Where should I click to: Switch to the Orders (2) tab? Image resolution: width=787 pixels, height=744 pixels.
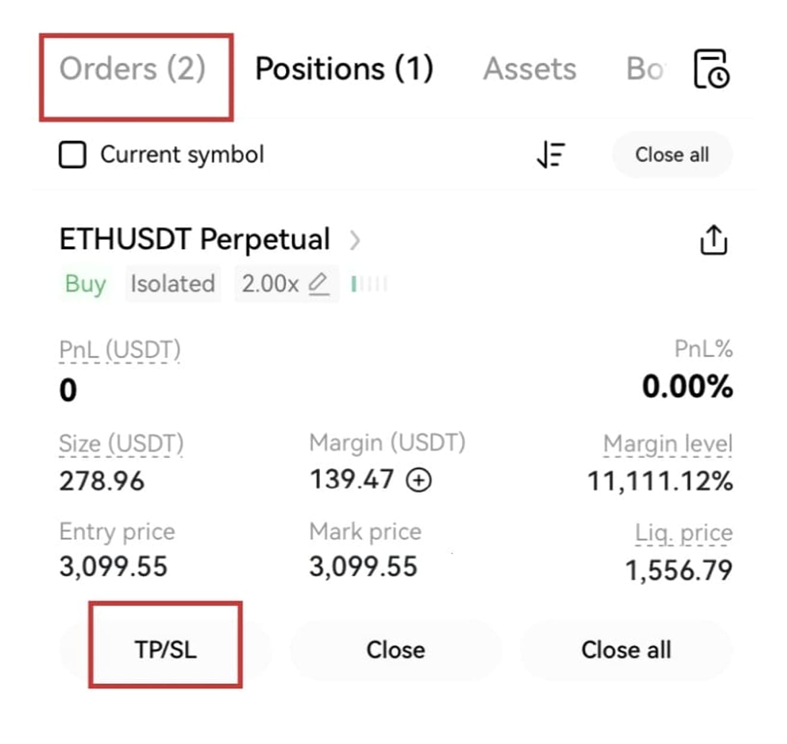[x=132, y=69]
